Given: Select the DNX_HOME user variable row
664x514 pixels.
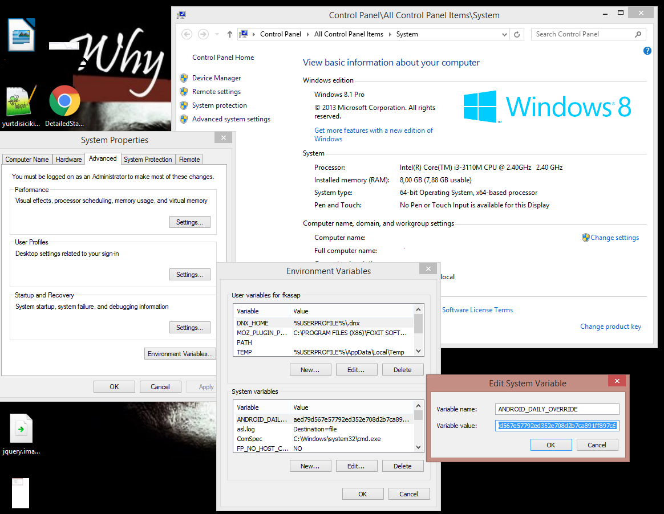Looking at the screenshot, I should point(324,323).
